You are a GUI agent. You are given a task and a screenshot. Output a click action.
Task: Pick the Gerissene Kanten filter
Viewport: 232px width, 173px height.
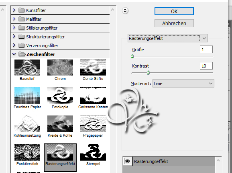click(x=93, y=95)
